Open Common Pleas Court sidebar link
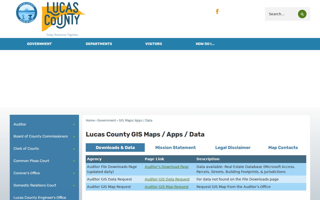 point(31,161)
